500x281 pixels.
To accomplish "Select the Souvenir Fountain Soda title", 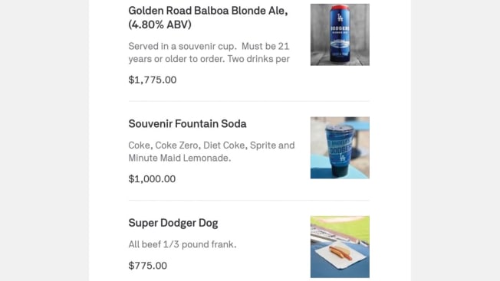I will point(187,123).
